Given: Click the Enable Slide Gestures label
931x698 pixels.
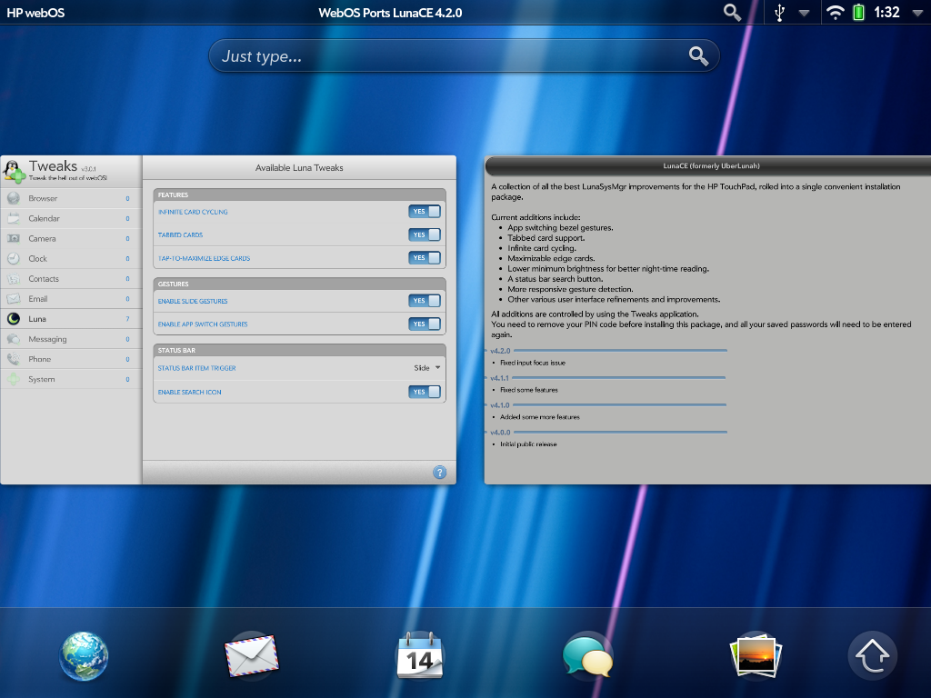Looking at the screenshot, I should [x=193, y=301].
